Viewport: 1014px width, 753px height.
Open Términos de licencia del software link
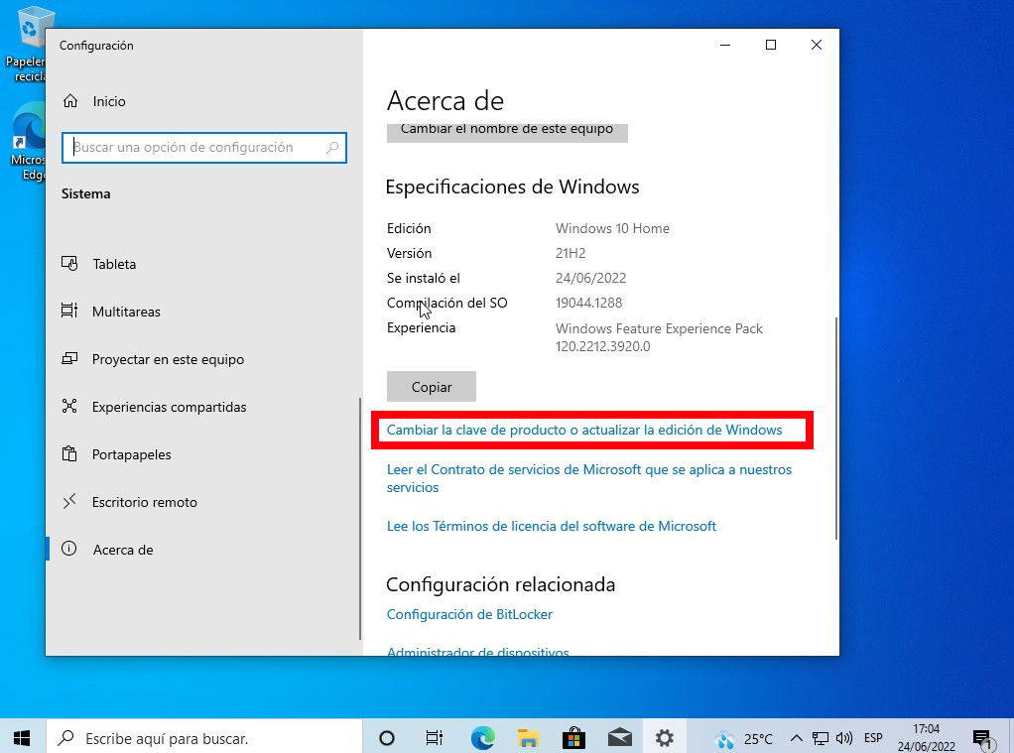click(551, 527)
